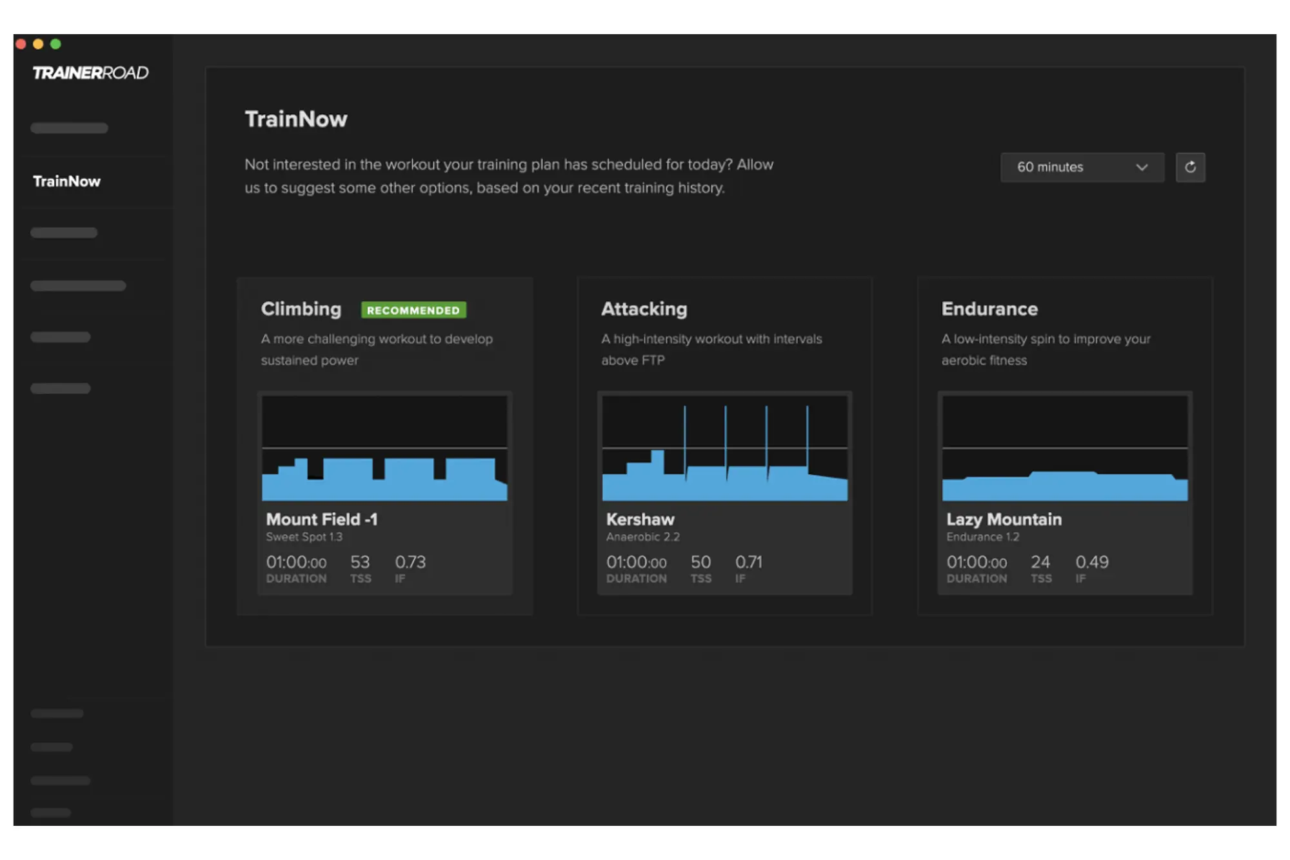This screenshot has width=1290, height=860.
Task: Click the Mount Field -1 workout title
Action: pyautogui.click(x=322, y=519)
